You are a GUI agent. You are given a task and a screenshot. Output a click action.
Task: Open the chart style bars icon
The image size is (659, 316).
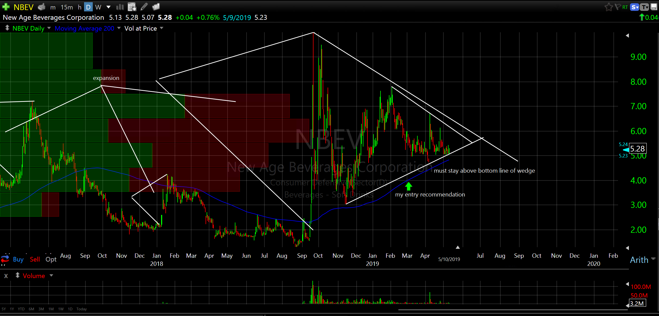pyautogui.click(x=120, y=7)
